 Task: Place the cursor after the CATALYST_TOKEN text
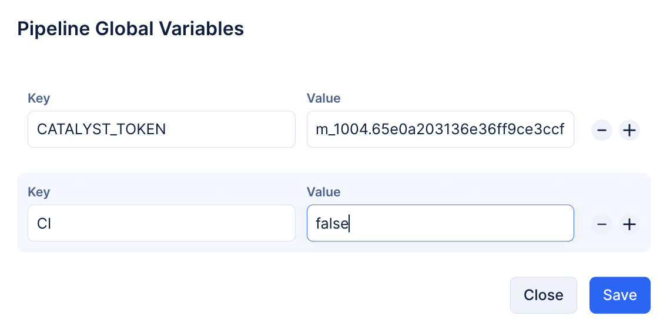click(x=167, y=130)
